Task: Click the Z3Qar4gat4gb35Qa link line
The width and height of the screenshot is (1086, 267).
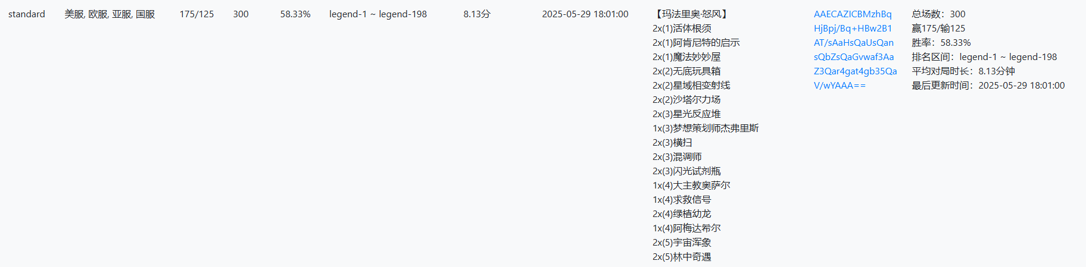Action: pyautogui.click(x=856, y=71)
